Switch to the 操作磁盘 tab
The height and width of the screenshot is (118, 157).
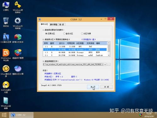53,25
